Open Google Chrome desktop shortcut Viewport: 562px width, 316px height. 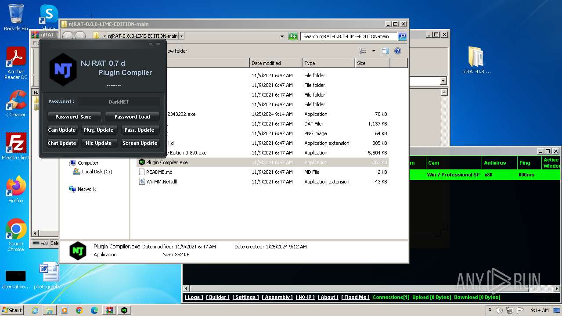pyautogui.click(x=16, y=235)
